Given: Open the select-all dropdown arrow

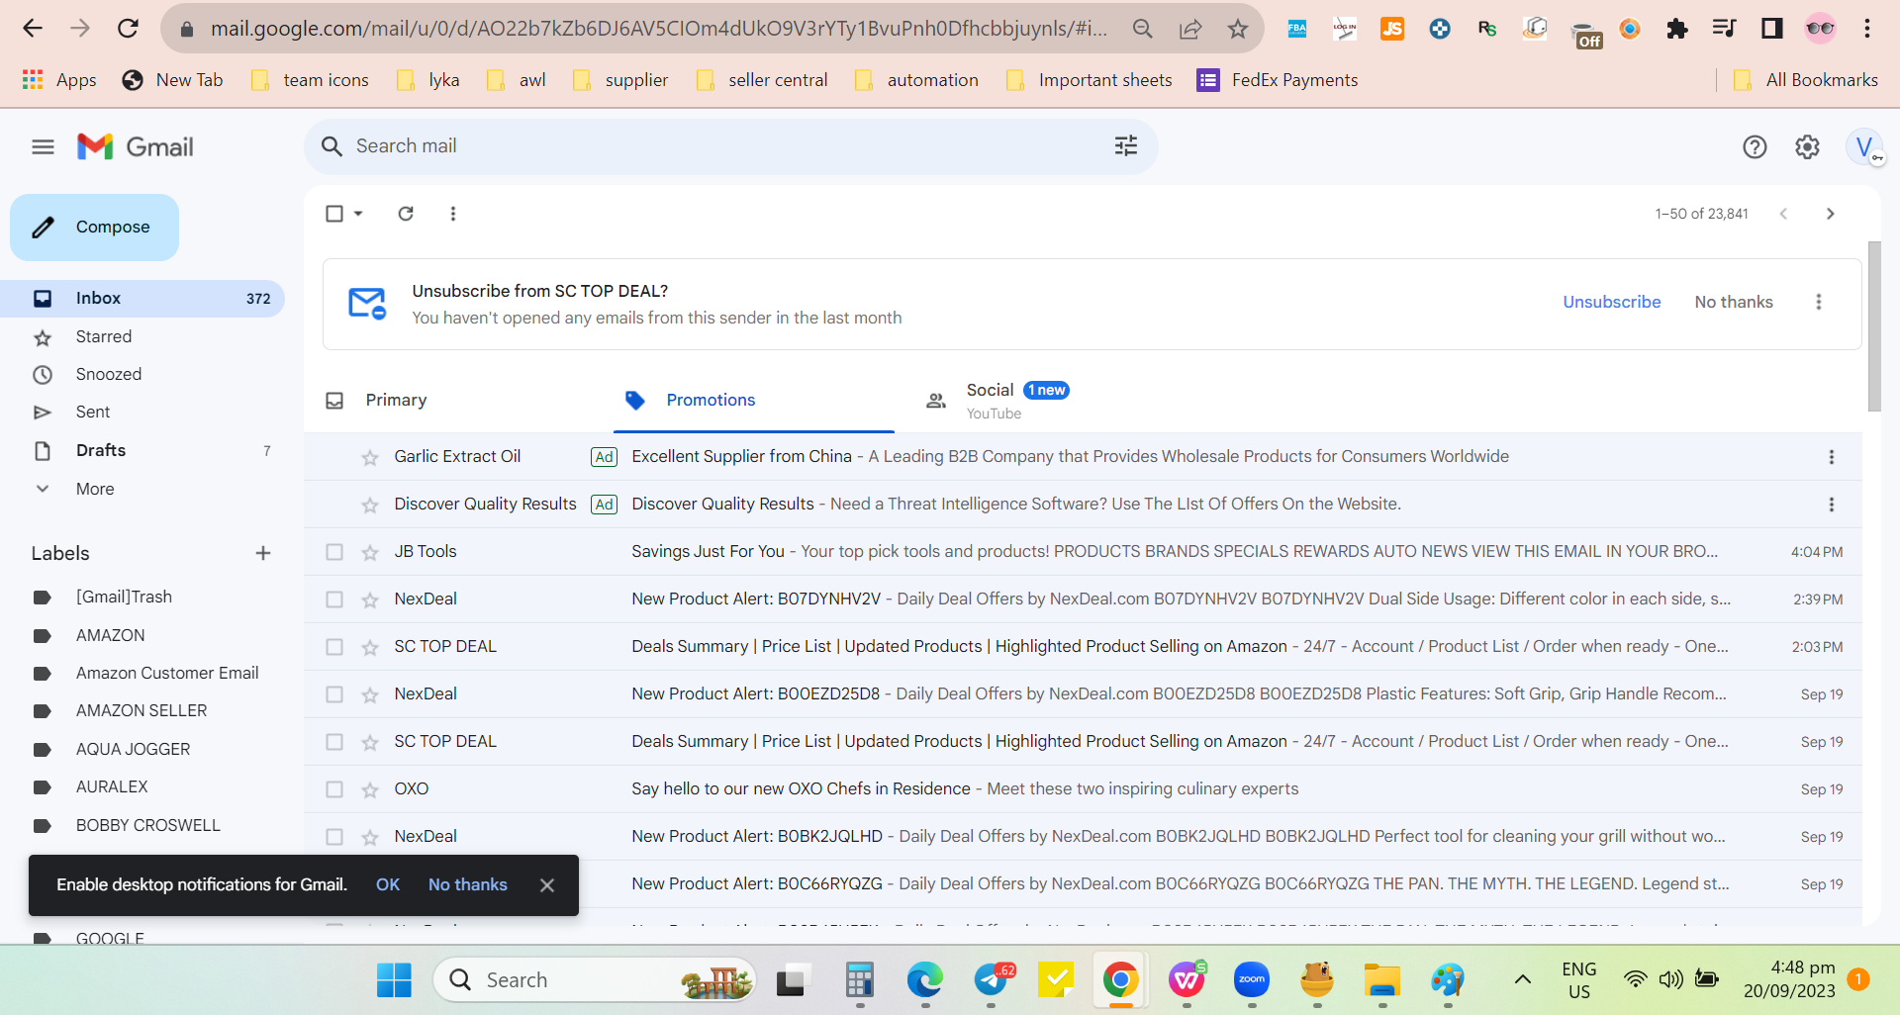Looking at the screenshot, I should [x=358, y=214].
